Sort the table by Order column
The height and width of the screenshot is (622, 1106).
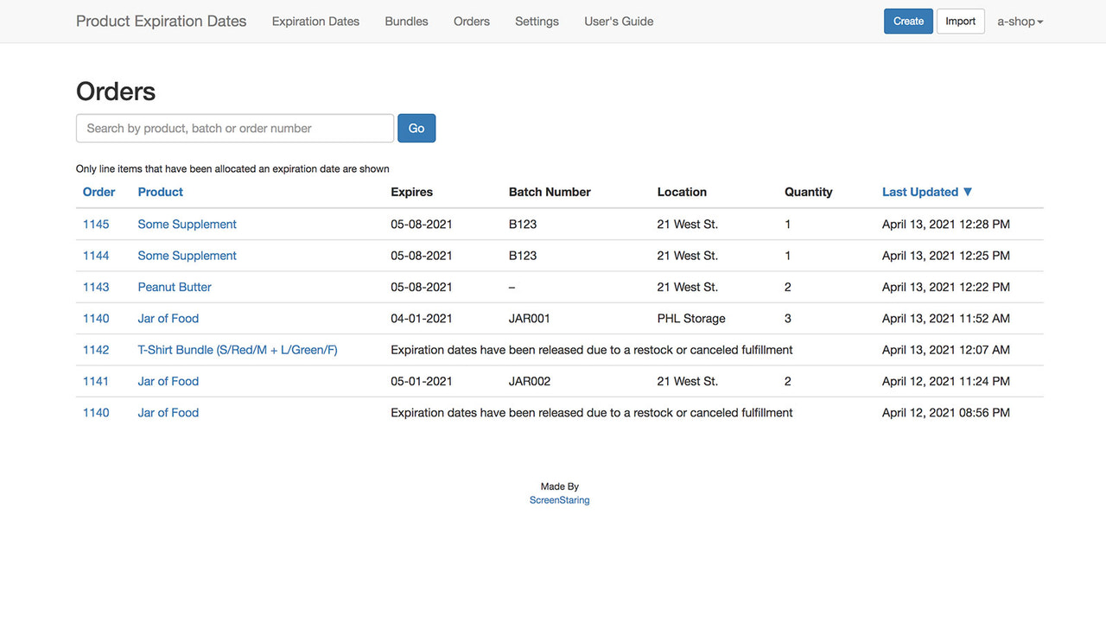(x=99, y=192)
